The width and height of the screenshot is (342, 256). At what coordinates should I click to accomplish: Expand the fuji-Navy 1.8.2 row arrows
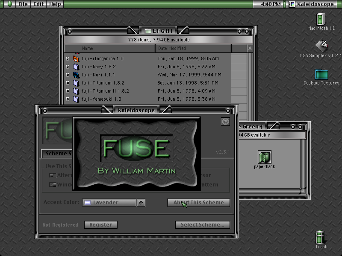click(68, 67)
